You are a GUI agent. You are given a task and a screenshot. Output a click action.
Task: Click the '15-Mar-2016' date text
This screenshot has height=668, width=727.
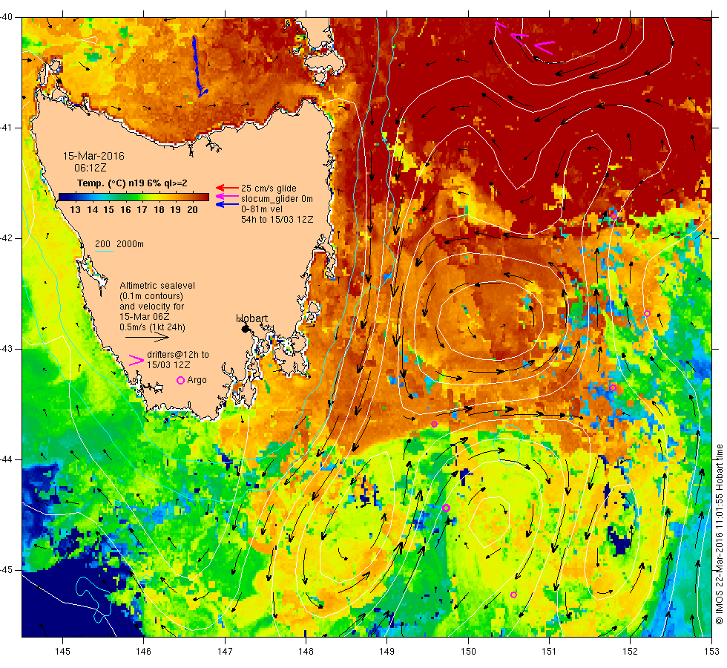(93, 156)
